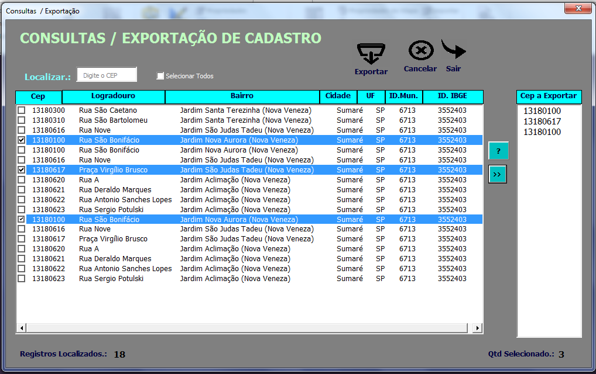The height and width of the screenshot is (374, 596).
Task: Click the Cidade column header
Action: click(338, 96)
